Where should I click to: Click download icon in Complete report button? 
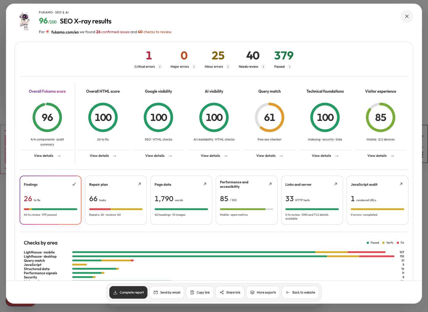coord(115,292)
